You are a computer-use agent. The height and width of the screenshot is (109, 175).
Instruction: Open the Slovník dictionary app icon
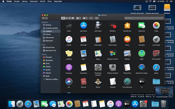click(84, 81)
